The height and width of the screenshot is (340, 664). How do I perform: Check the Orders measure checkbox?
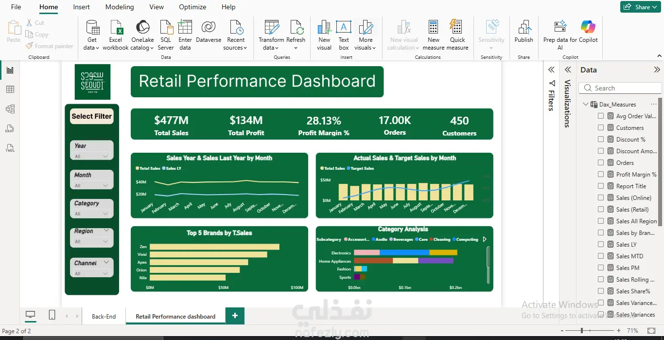[x=601, y=162]
